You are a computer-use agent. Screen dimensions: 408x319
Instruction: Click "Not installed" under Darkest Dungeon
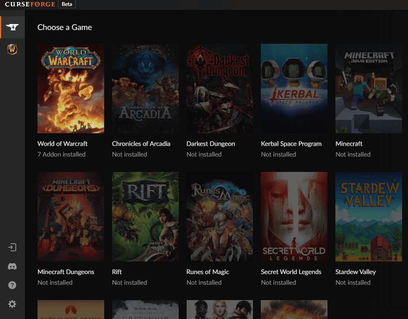click(204, 155)
